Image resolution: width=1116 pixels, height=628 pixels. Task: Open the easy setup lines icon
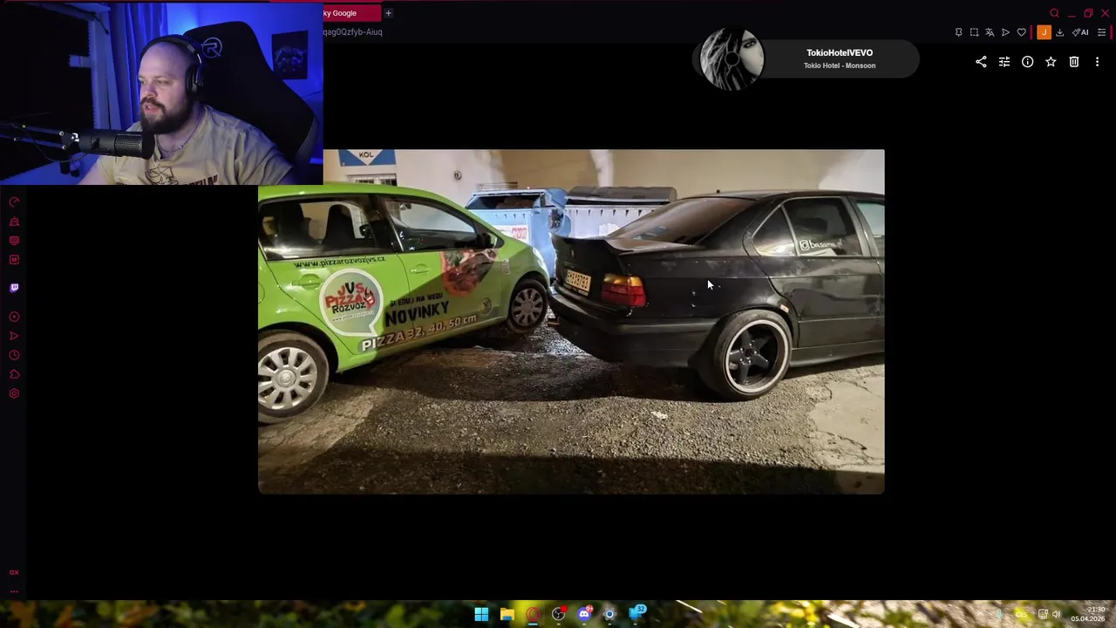[x=1101, y=32]
